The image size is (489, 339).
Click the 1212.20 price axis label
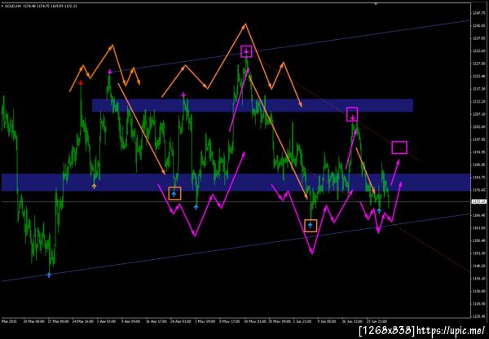tap(478, 102)
